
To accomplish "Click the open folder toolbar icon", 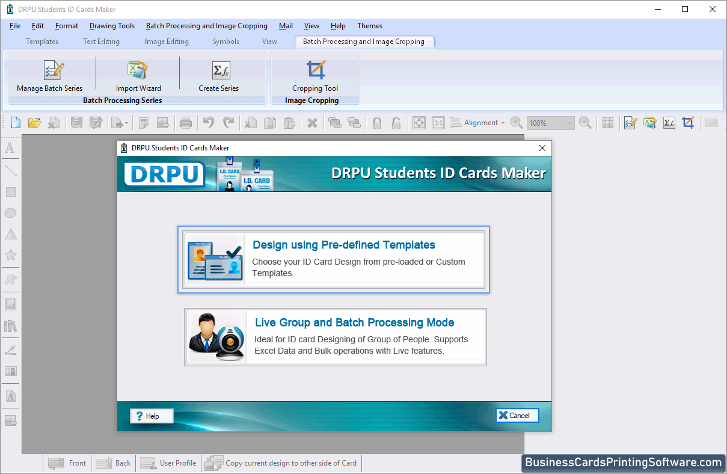I will pyautogui.click(x=34, y=123).
